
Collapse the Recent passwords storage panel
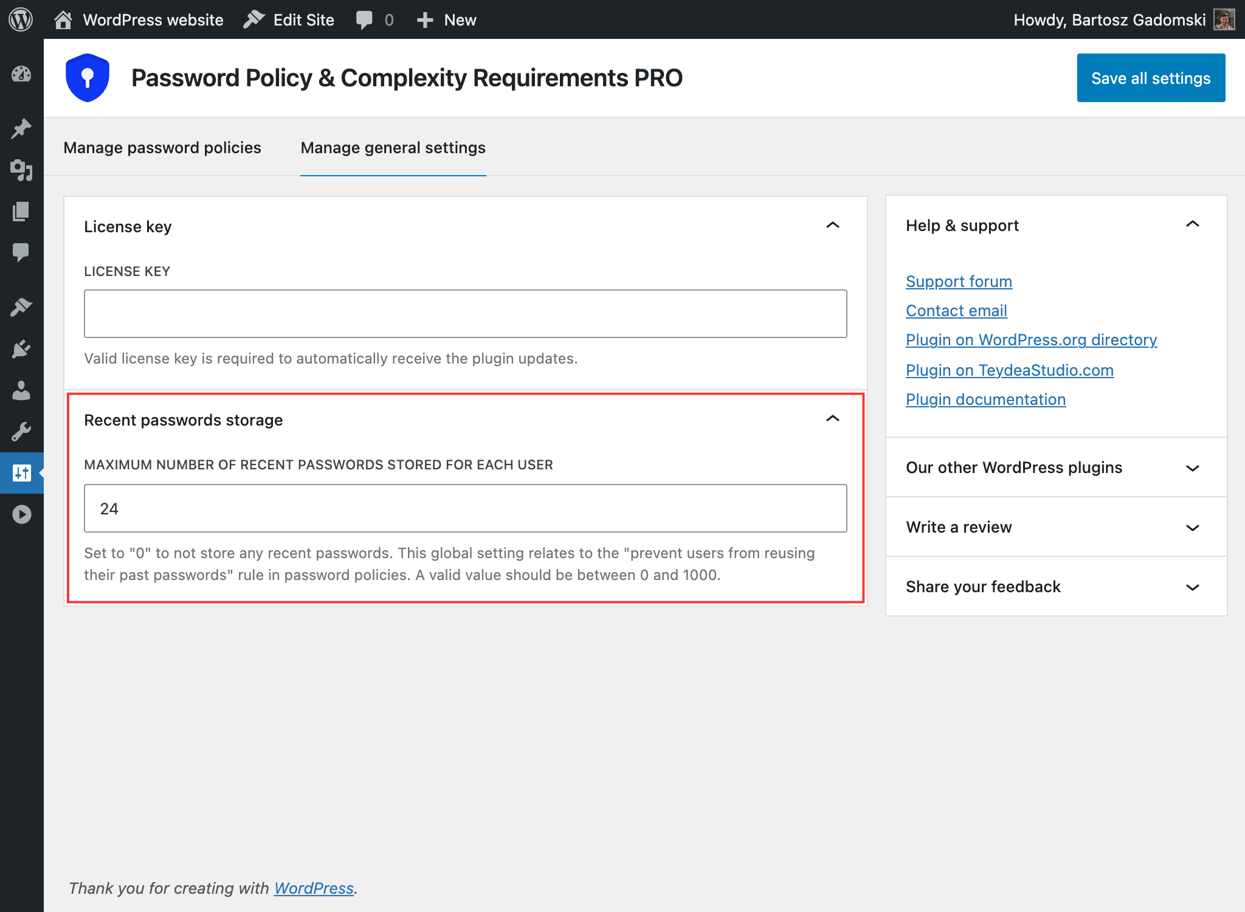(833, 419)
